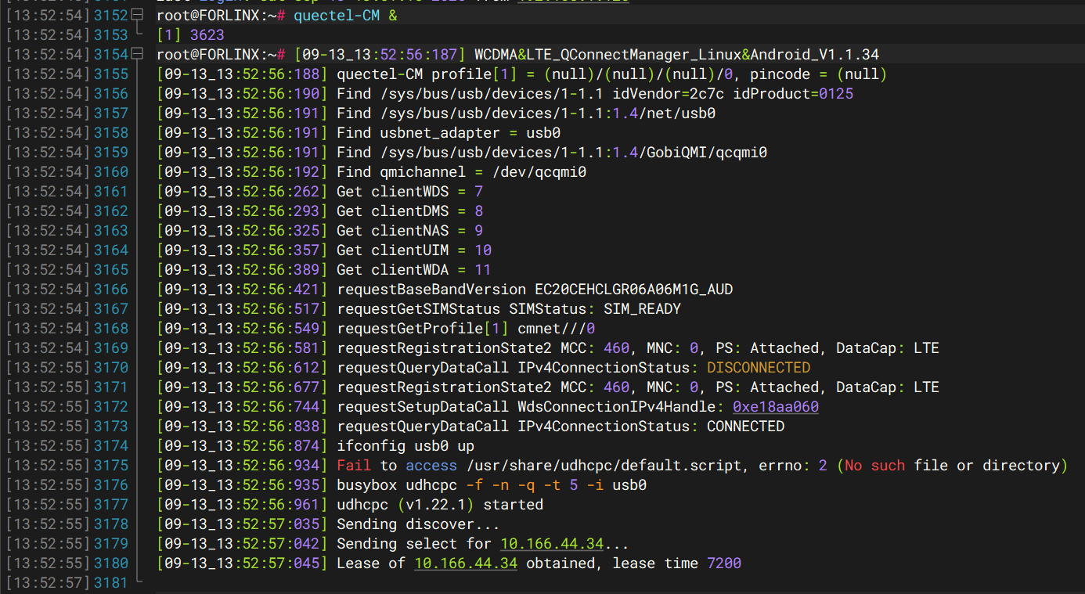Open the 0xe18aa060 handle link
Image resolution: width=1085 pixels, height=594 pixels.
click(776, 407)
